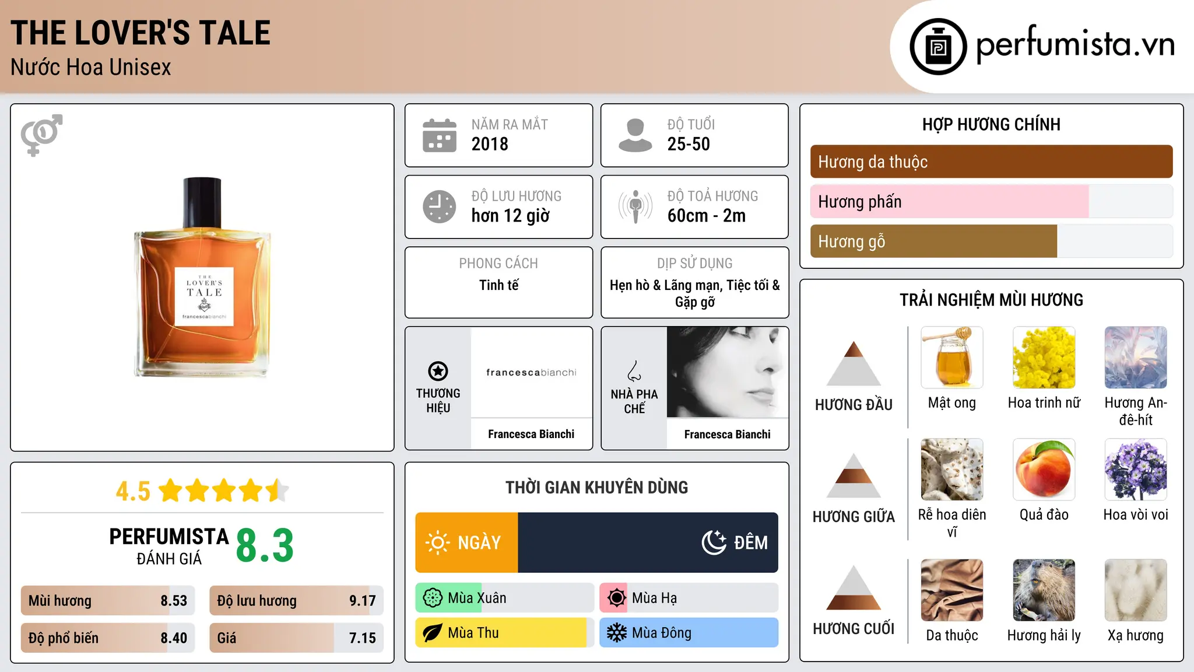Click the 60cm - 2m sillage value
The width and height of the screenshot is (1194, 672).
[x=707, y=216]
